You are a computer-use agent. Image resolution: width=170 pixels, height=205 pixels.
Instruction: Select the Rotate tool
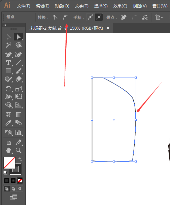pyautogui.click(x=8, y=89)
